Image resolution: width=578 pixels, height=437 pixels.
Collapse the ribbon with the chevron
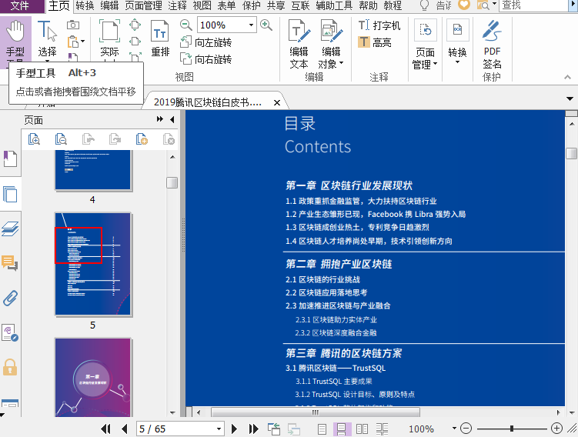pyautogui.click(x=568, y=77)
